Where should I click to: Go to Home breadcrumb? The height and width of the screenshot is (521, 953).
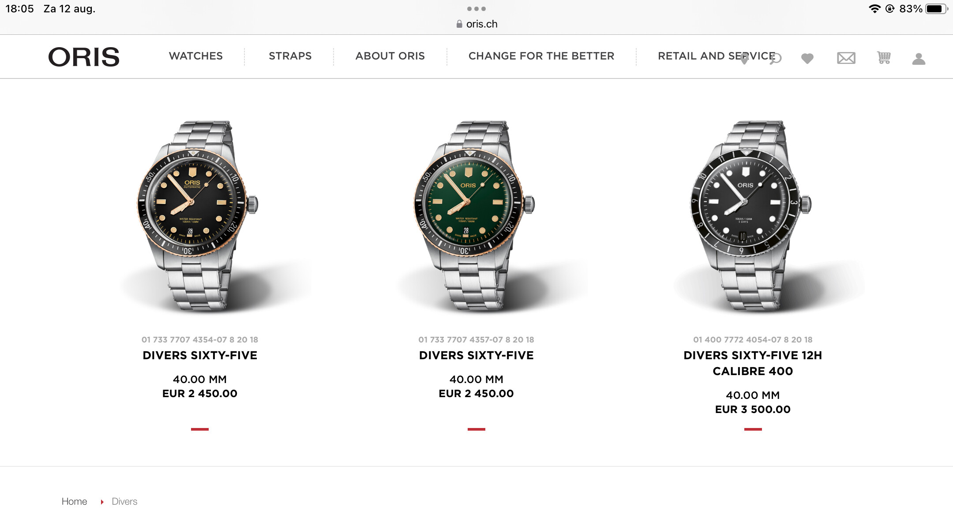[74, 502]
